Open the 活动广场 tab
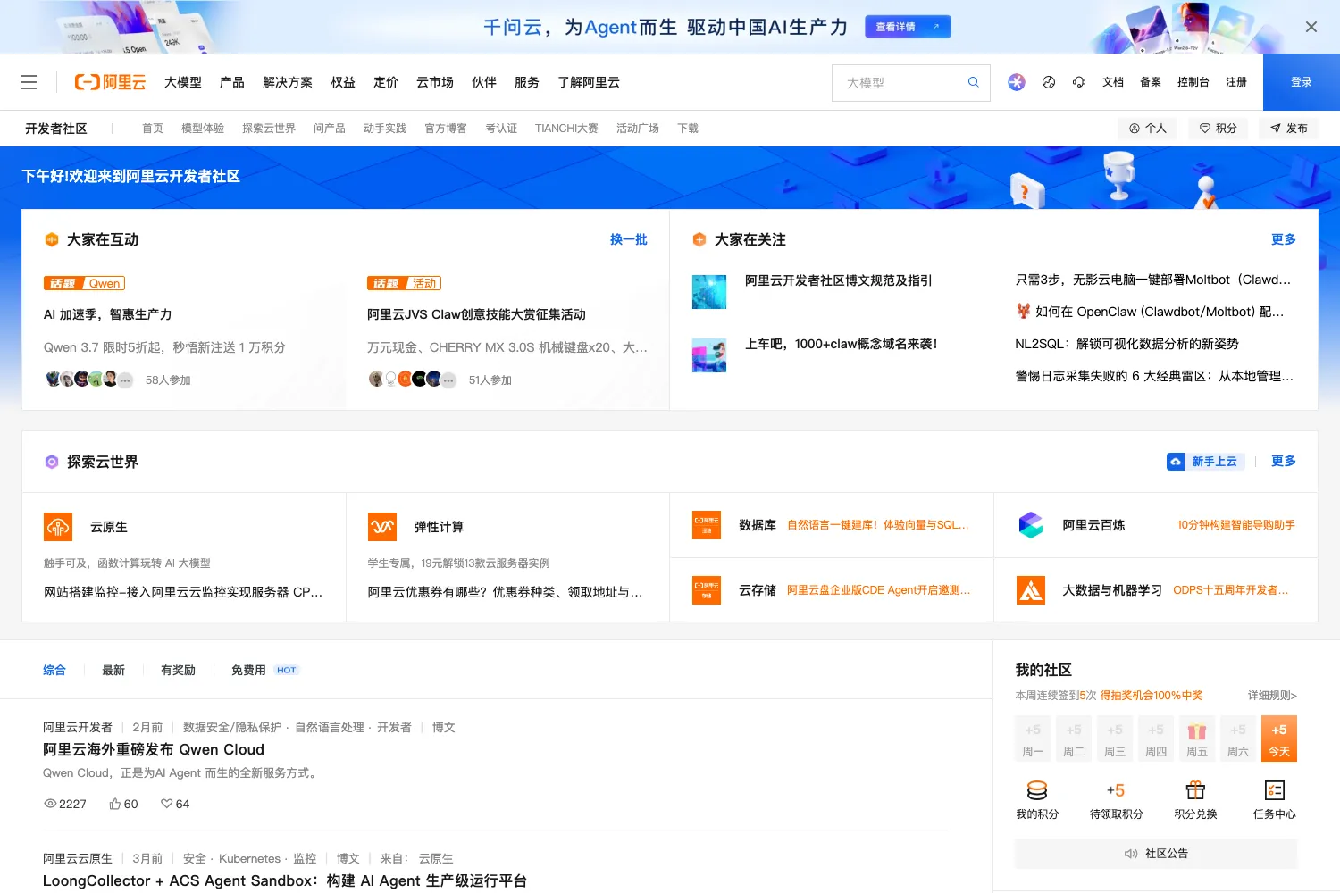This screenshot has width=1340, height=893. click(638, 129)
